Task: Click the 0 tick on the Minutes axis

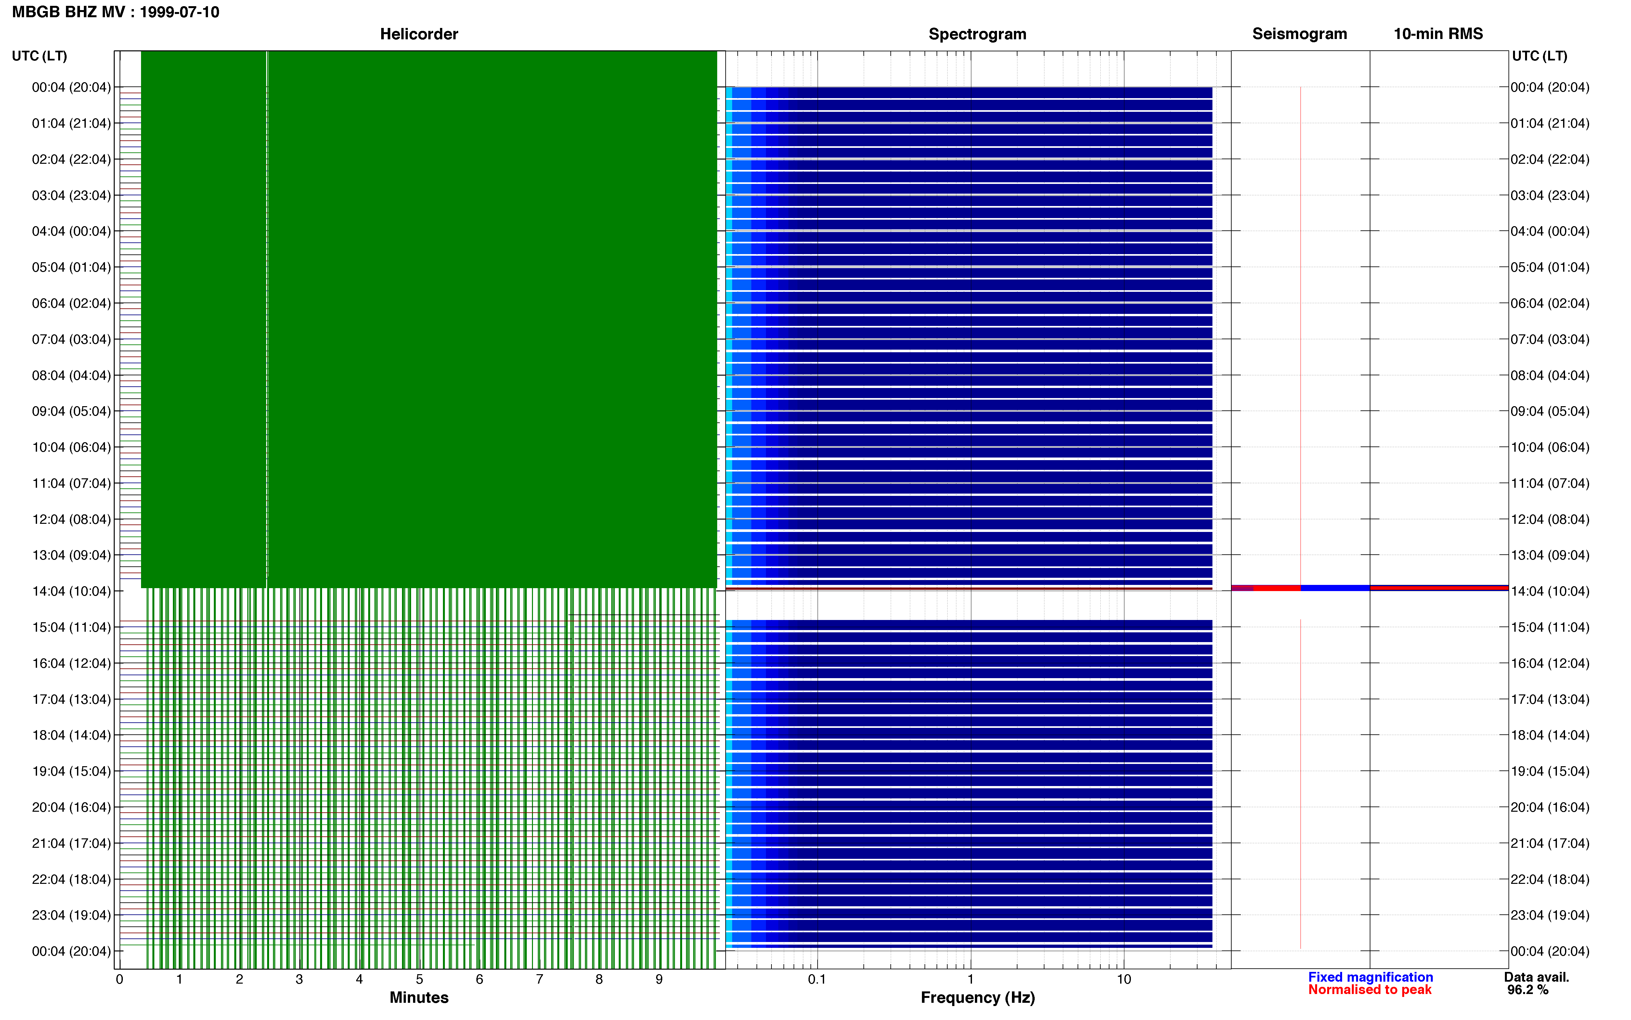Action: point(119,979)
